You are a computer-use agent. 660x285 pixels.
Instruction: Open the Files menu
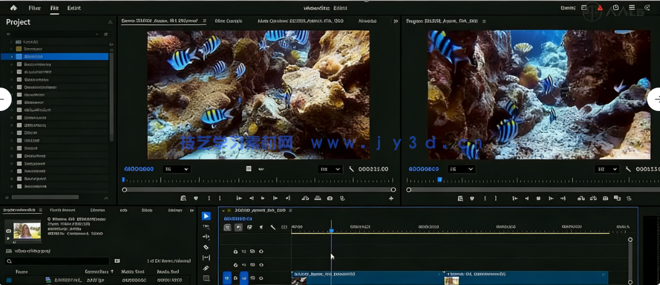pyautogui.click(x=35, y=8)
